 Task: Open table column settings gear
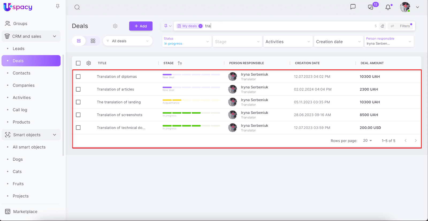[x=89, y=63]
